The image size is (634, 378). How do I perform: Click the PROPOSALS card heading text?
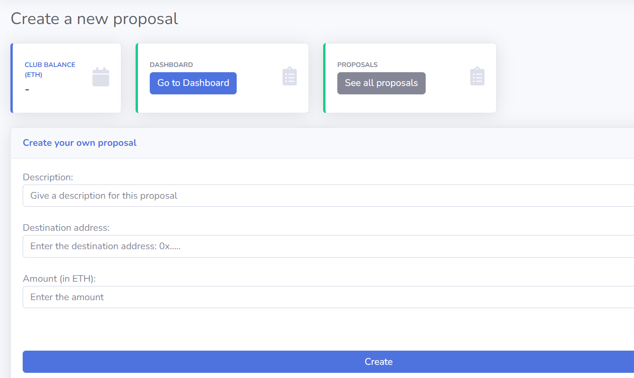[x=358, y=65]
